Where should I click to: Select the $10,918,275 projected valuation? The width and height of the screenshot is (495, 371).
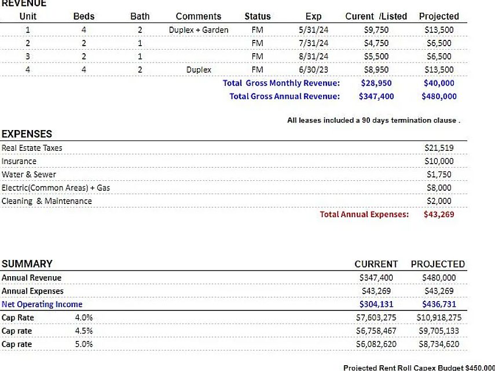click(439, 317)
